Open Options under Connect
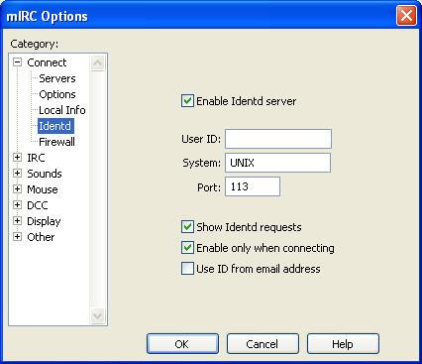 (x=57, y=94)
